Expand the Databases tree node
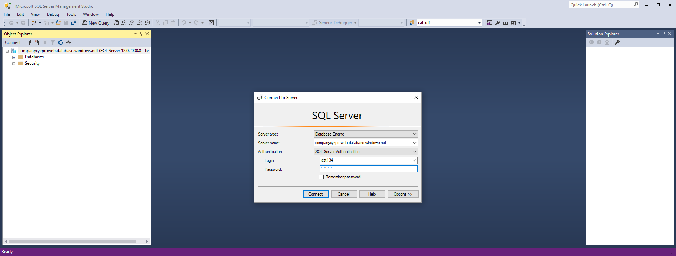The image size is (676, 256). [14, 57]
